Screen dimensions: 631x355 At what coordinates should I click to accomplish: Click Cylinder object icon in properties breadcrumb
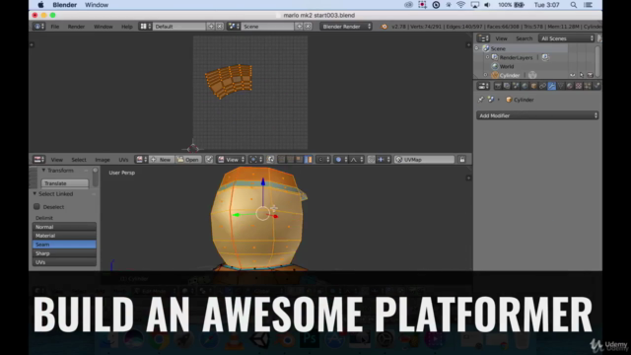click(x=509, y=100)
